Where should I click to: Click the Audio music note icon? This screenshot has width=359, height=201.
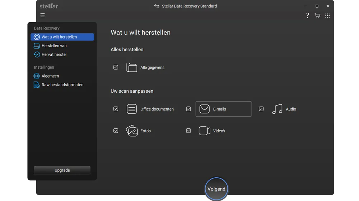[277, 109]
